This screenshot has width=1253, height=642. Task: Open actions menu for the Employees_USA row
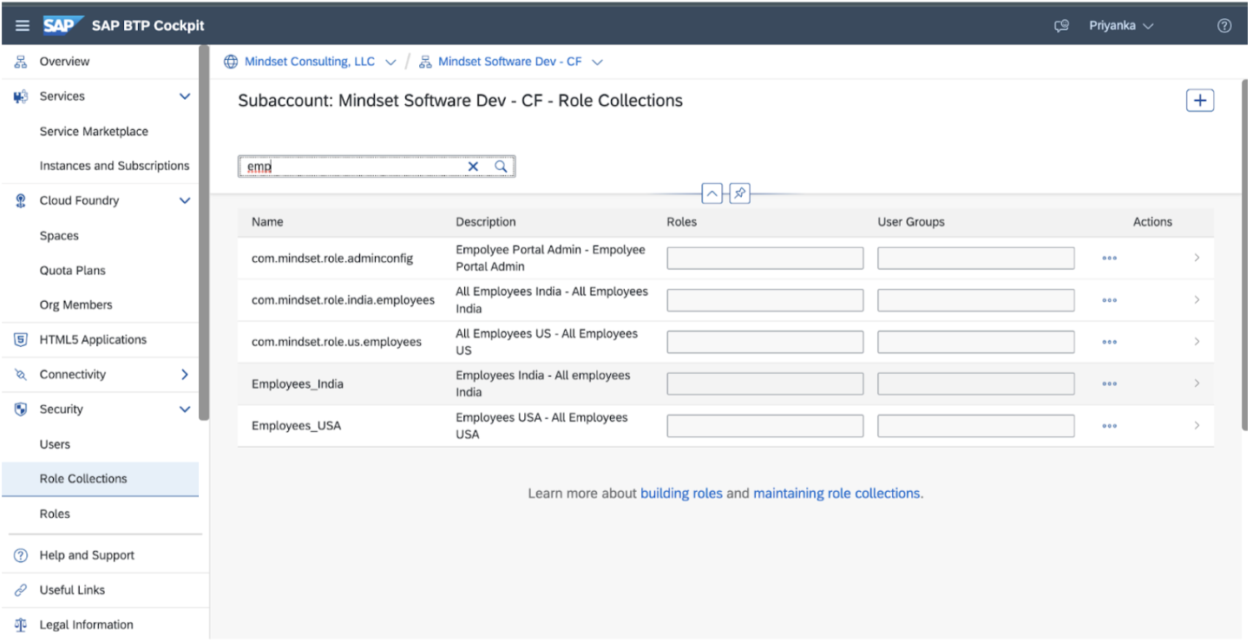coord(1109,425)
